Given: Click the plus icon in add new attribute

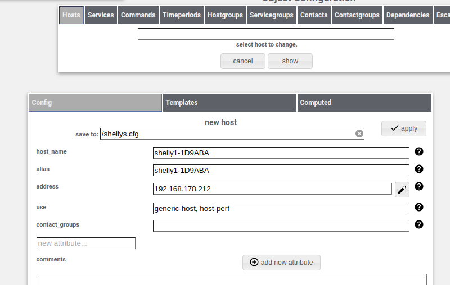Looking at the screenshot, I should pyautogui.click(x=254, y=262).
